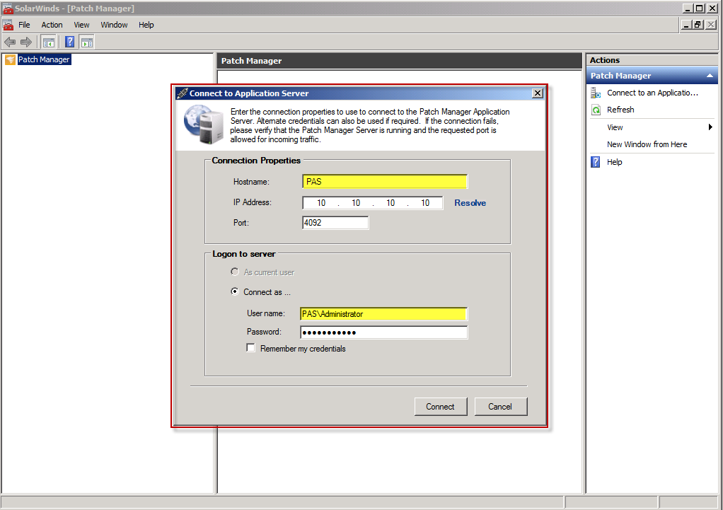Close the Connect to Application Server dialog
Screen dimensions: 723x510
538,93
